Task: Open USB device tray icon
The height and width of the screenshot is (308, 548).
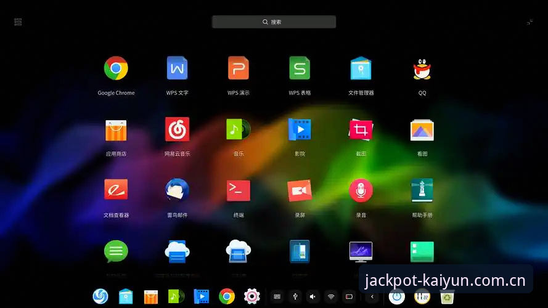Action: click(x=295, y=296)
